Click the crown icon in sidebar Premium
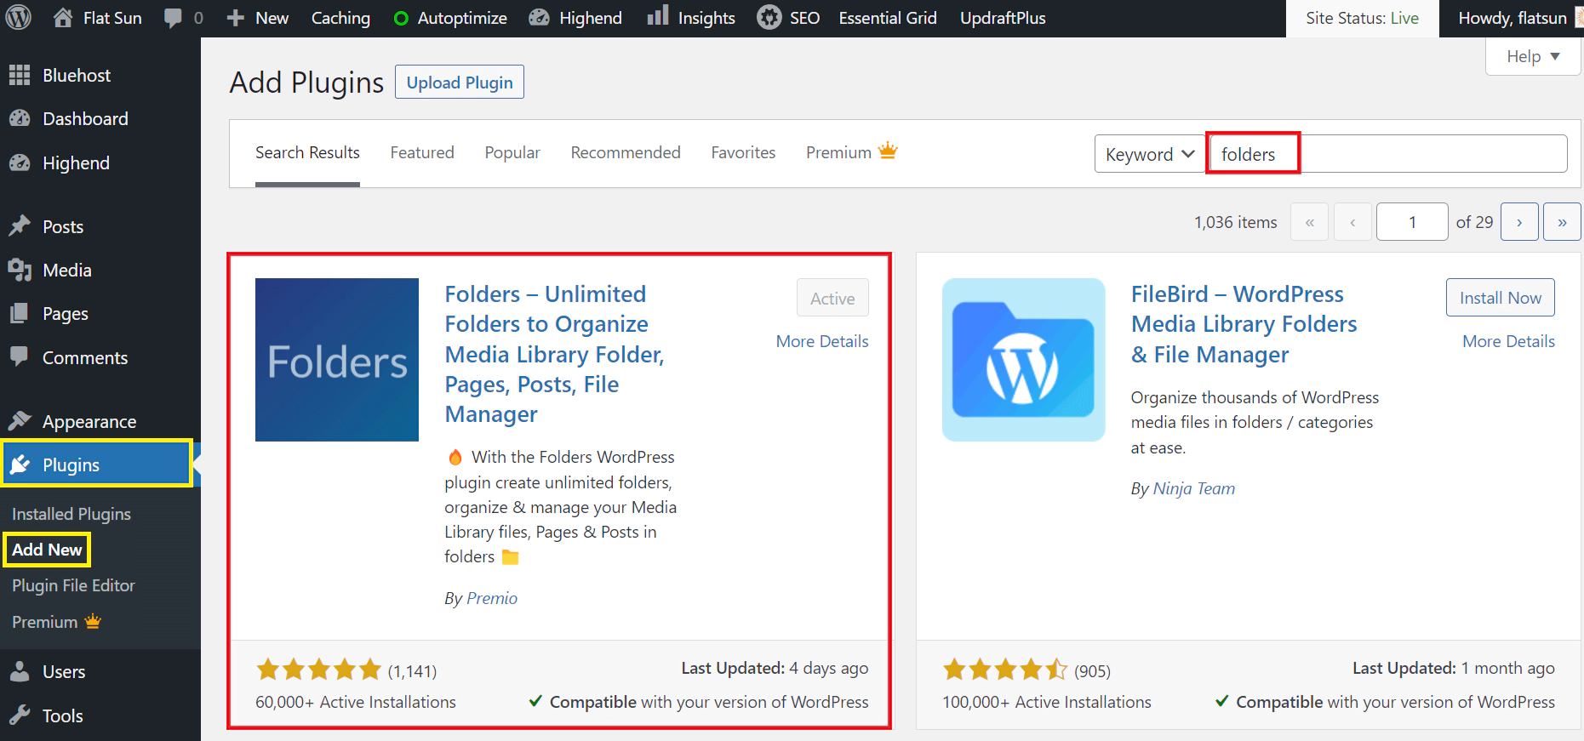Viewport: 1584px width, 741px height. [x=93, y=621]
